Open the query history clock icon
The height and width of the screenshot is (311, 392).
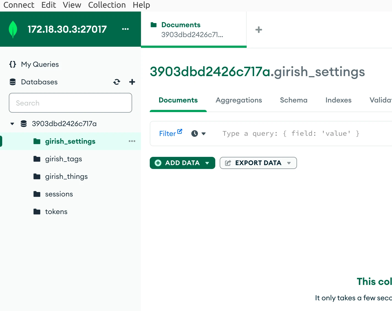[x=195, y=134]
